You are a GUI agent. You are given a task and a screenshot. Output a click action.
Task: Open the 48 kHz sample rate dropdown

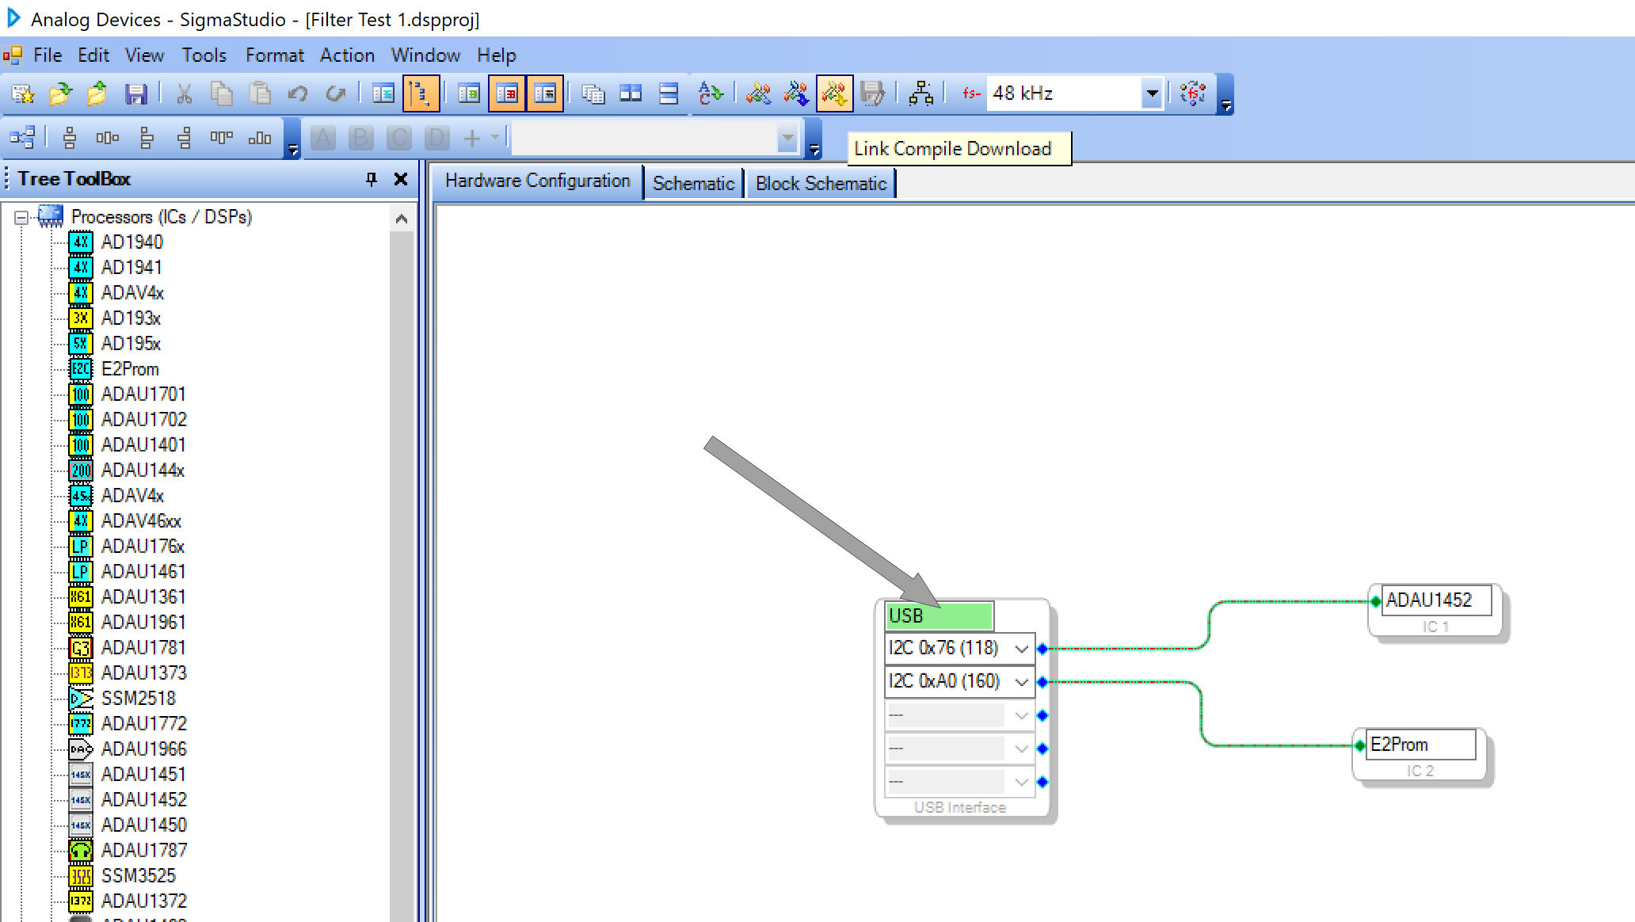1152,94
